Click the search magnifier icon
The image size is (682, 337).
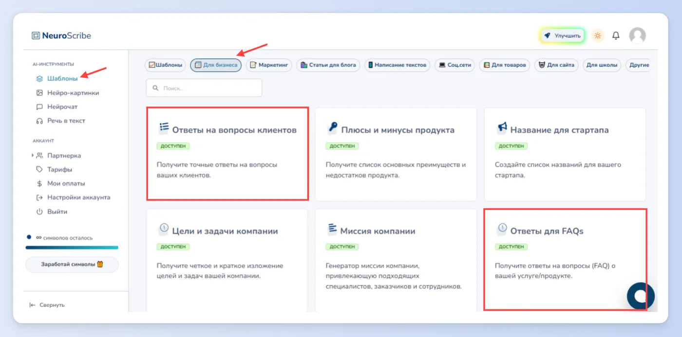(x=156, y=89)
